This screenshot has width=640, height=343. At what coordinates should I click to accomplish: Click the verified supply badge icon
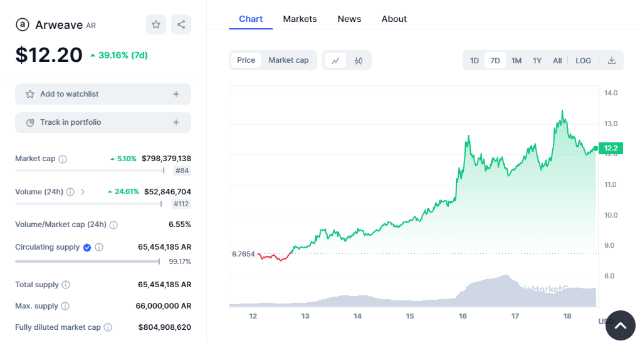click(87, 248)
